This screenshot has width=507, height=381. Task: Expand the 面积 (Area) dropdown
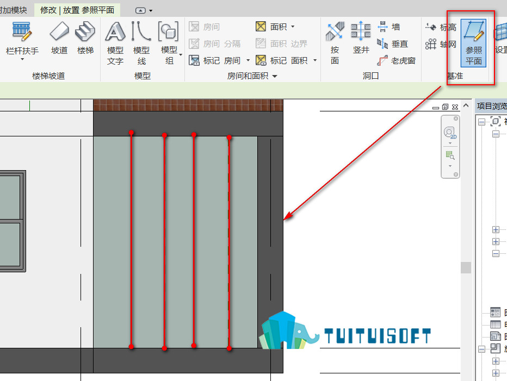click(293, 27)
